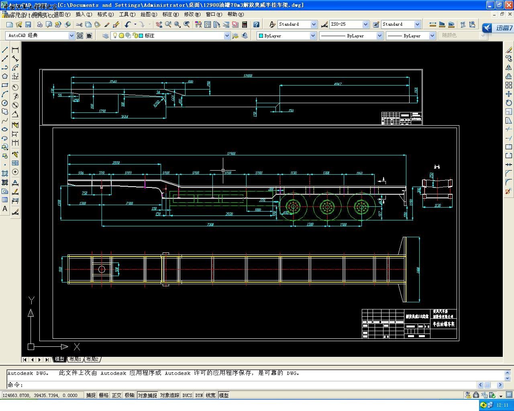
Task: Select the Circle draw tool
Action: coord(5,103)
